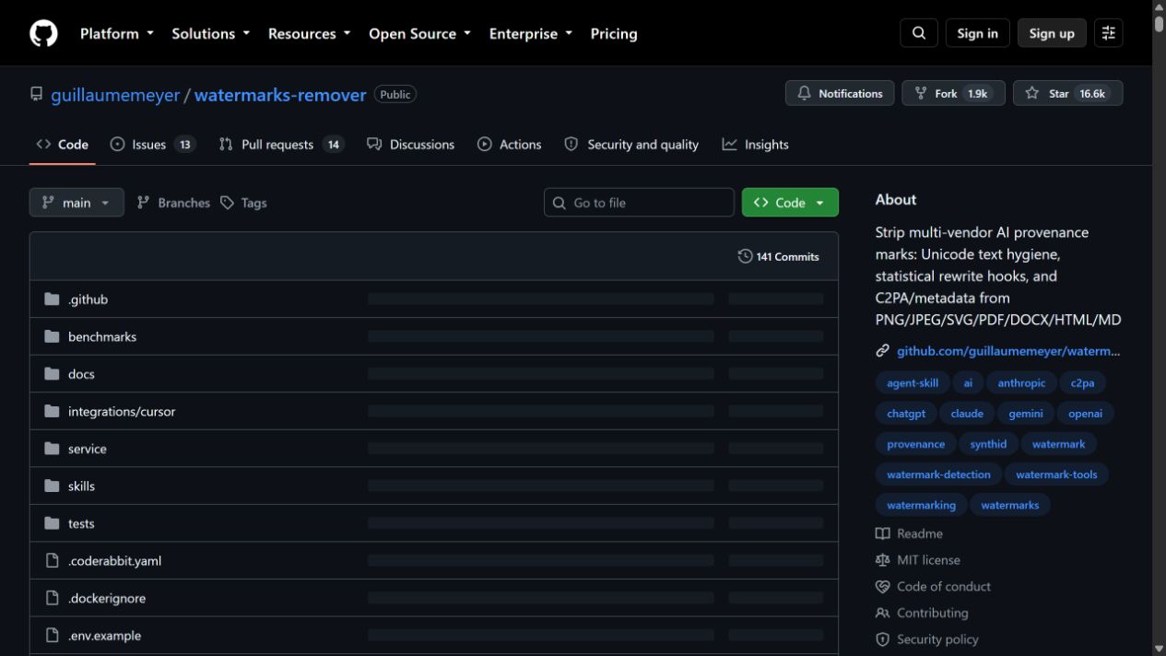Open the github.com/guillaumemeyer/waterm... link
Viewport: 1166px width, 656px height.
click(x=1008, y=351)
